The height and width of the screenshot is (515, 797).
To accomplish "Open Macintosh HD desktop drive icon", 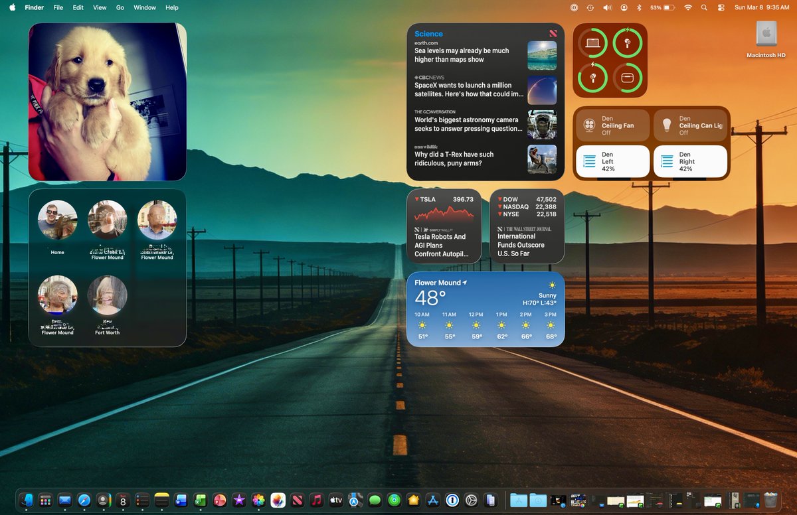I will pyautogui.click(x=766, y=39).
